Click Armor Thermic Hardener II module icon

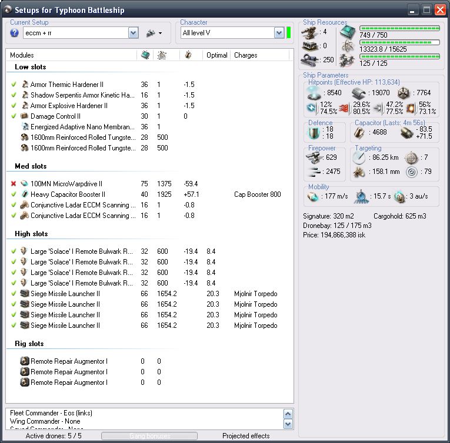25,84
